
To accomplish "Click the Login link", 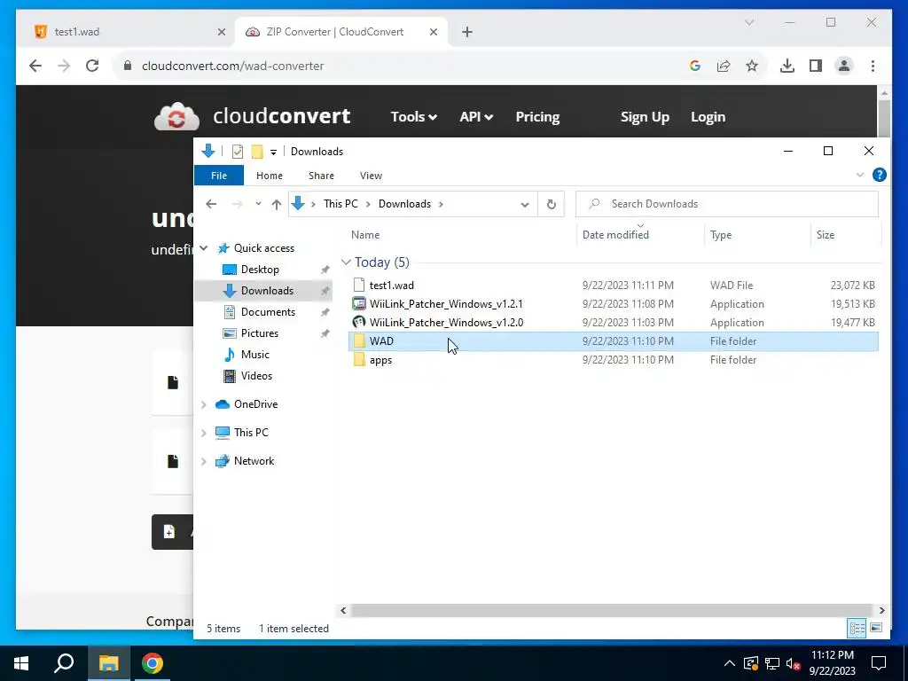I will 708,116.
